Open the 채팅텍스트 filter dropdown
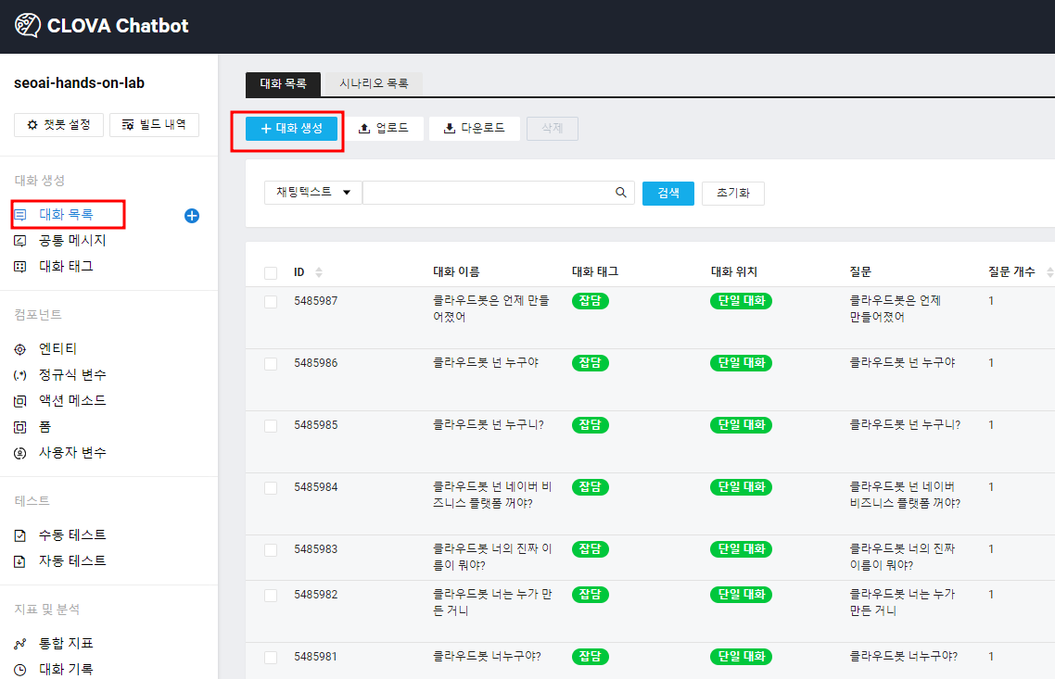Screen dimensions: 1055x679 (x=312, y=192)
